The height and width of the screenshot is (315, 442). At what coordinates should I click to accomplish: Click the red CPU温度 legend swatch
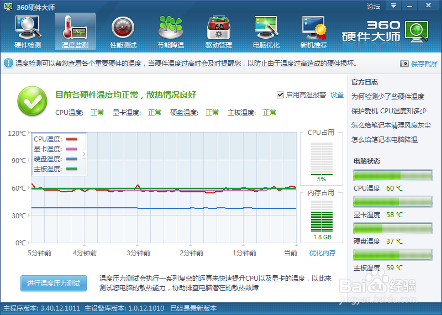point(72,139)
